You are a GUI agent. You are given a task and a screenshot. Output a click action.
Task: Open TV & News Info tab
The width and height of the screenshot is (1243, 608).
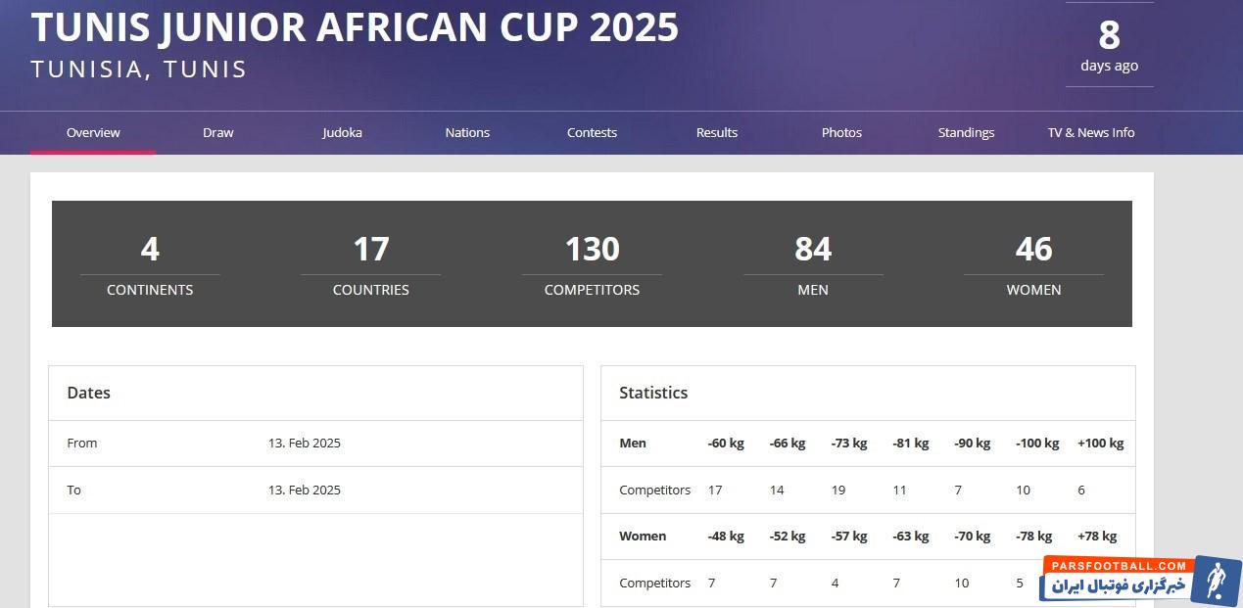coord(1091,132)
